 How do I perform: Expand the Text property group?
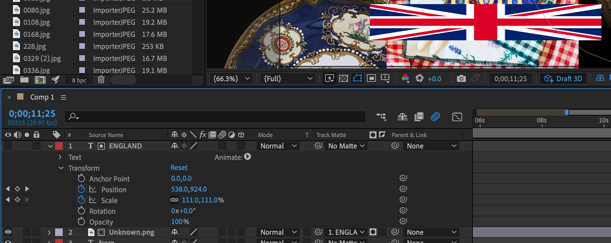(x=60, y=157)
